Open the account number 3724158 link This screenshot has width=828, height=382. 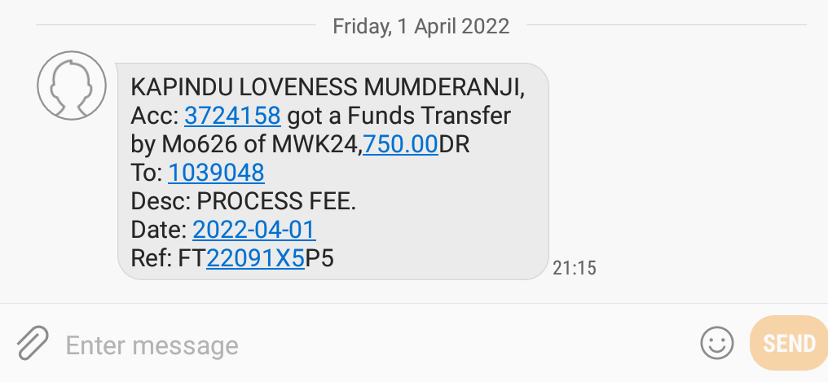click(232, 116)
